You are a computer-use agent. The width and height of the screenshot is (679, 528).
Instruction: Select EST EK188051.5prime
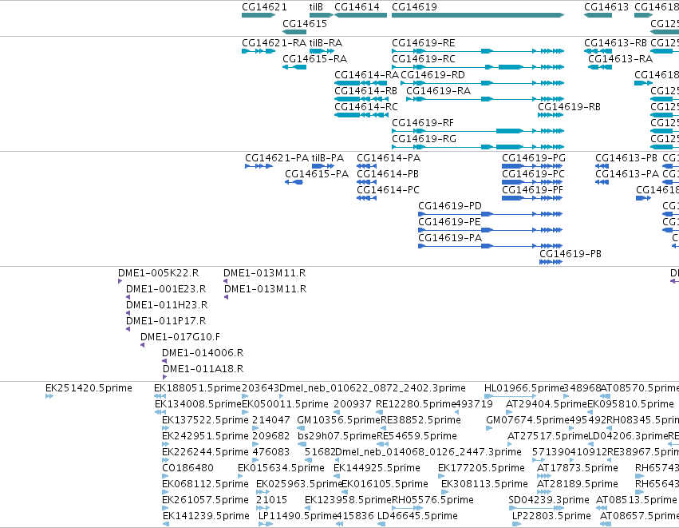(160, 396)
